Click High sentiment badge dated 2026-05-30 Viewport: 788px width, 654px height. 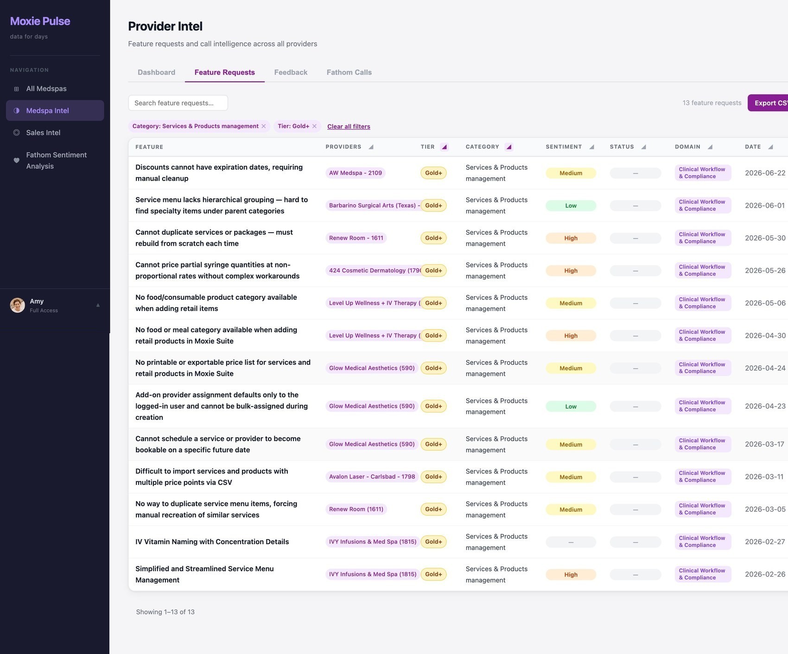571,238
